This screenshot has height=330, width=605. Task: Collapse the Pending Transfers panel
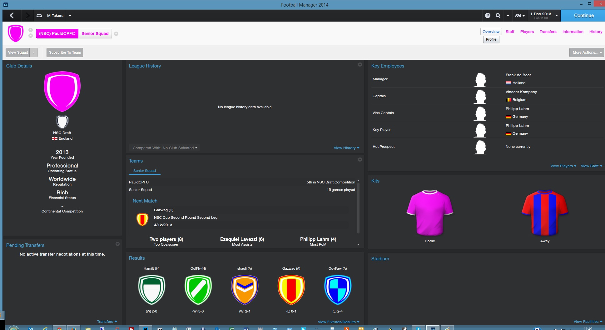click(117, 244)
